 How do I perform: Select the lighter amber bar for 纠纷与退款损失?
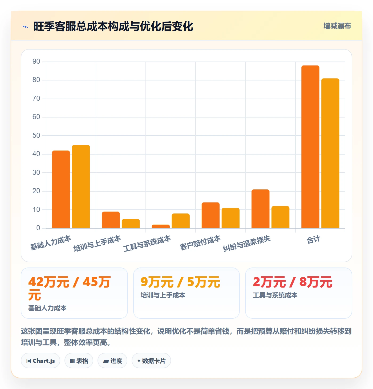281,217
